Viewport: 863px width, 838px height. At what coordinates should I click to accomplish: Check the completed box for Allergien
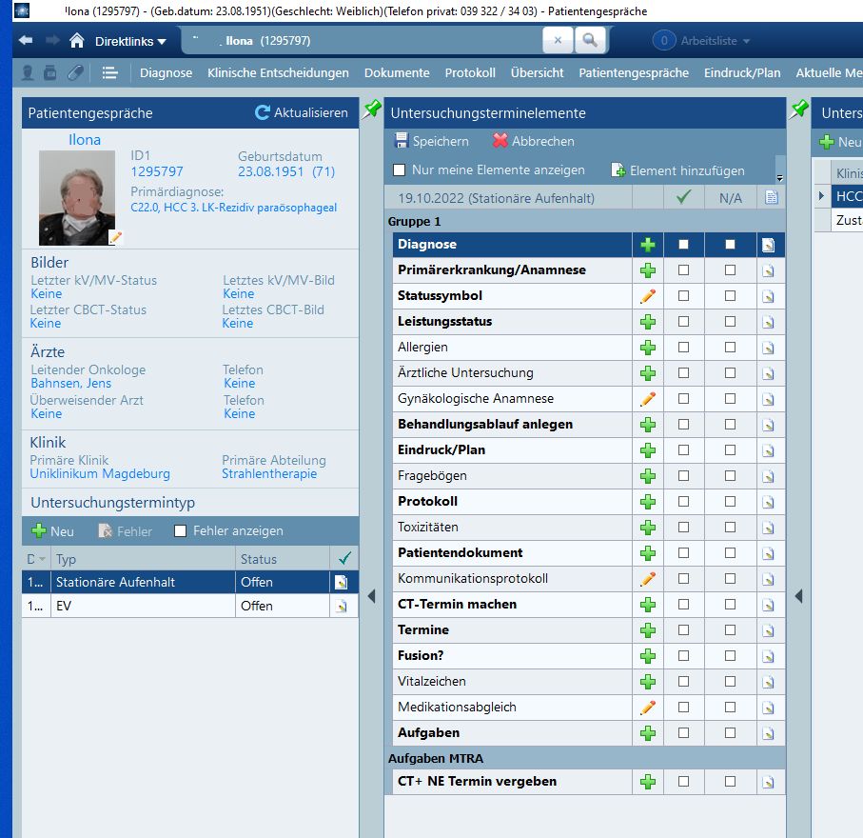click(683, 348)
